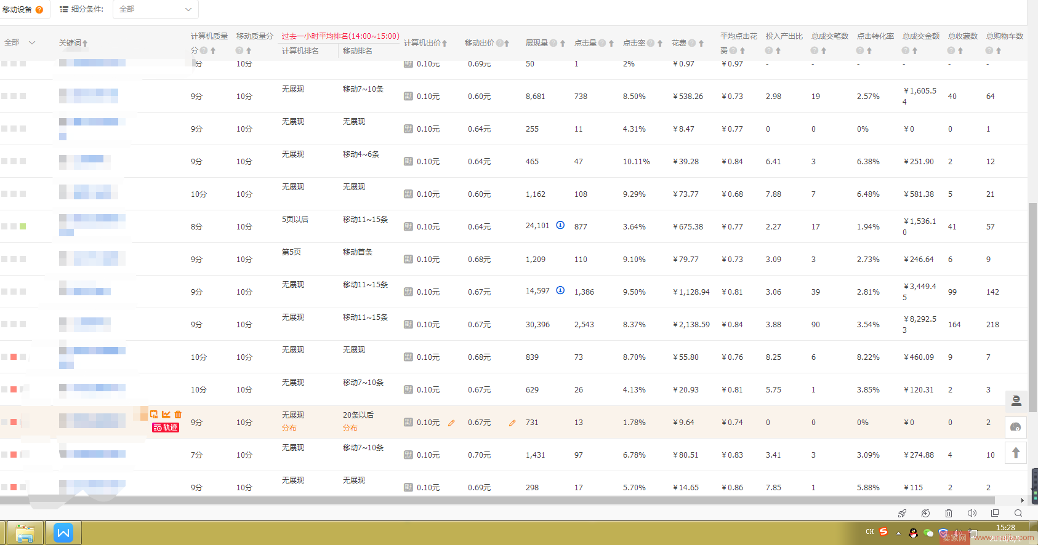Viewport: 1038px width, 545px height.
Task: Select 移动首条 ranking cell
Action: pyautogui.click(x=358, y=252)
